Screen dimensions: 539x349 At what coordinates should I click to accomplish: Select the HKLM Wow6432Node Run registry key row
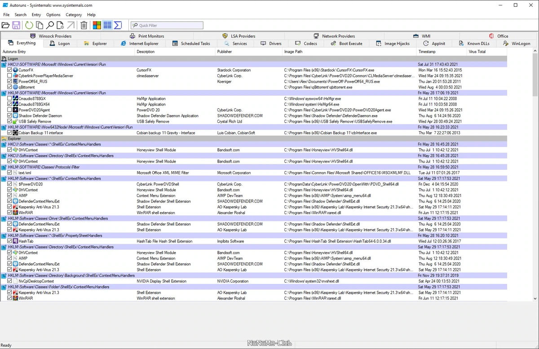[x=254, y=127]
